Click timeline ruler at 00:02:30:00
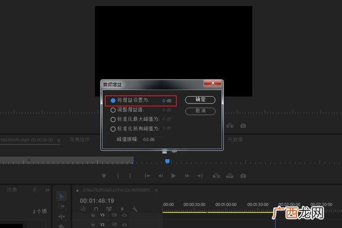342x228 pixels. point(321,205)
